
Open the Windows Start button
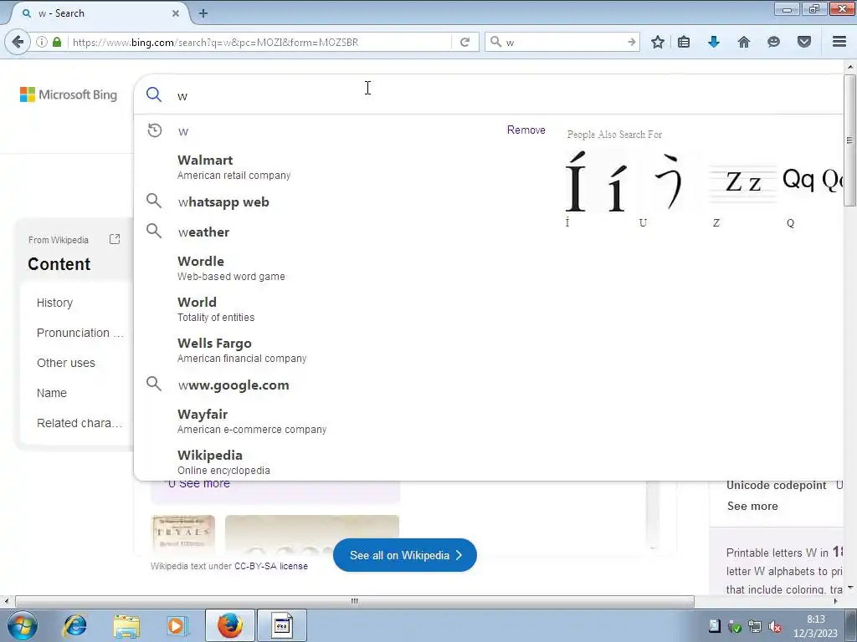point(23,625)
